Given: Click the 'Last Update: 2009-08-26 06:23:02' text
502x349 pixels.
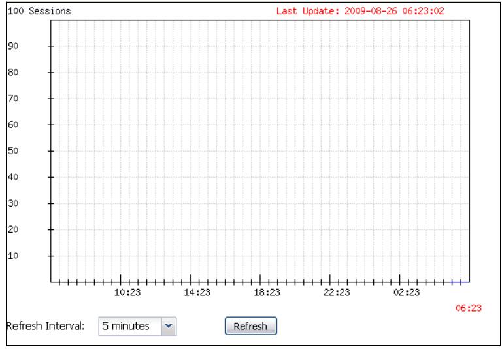Looking at the screenshot, I should coord(360,11).
